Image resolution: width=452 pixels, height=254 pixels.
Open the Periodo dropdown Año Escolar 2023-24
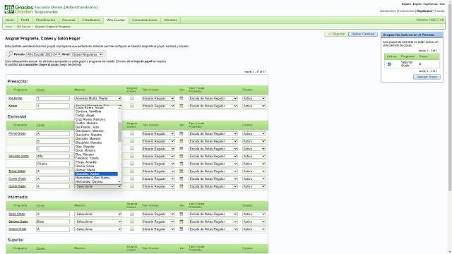point(44,54)
